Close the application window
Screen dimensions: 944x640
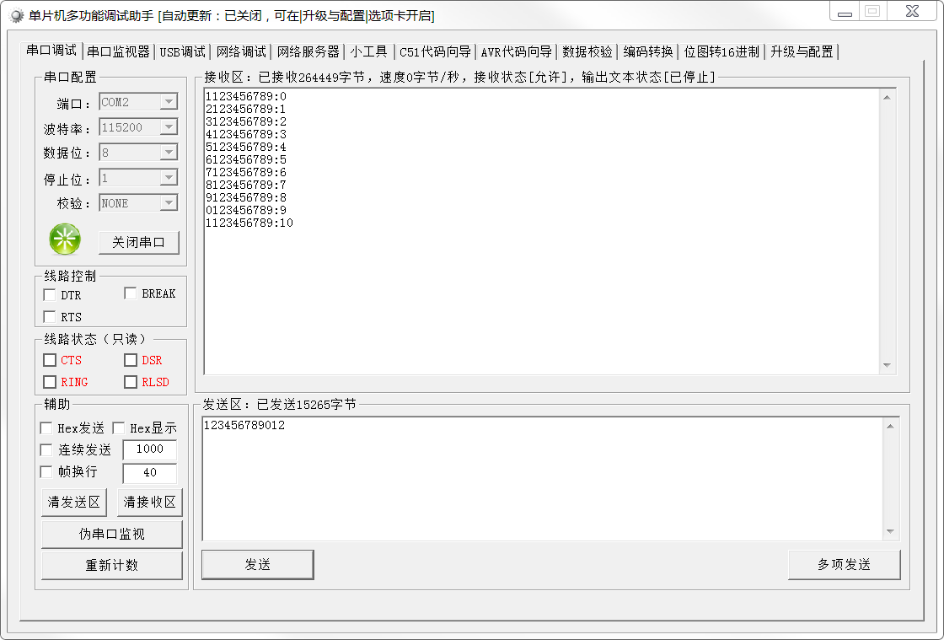click(912, 12)
